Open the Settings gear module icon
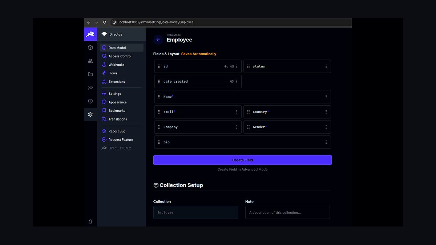 point(90,114)
